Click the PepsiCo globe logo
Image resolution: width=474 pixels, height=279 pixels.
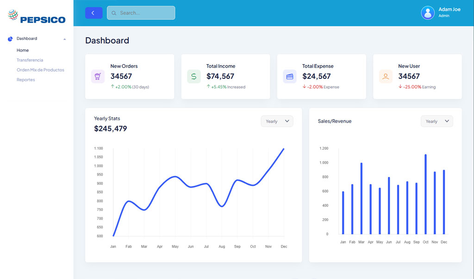coord(13,15)
